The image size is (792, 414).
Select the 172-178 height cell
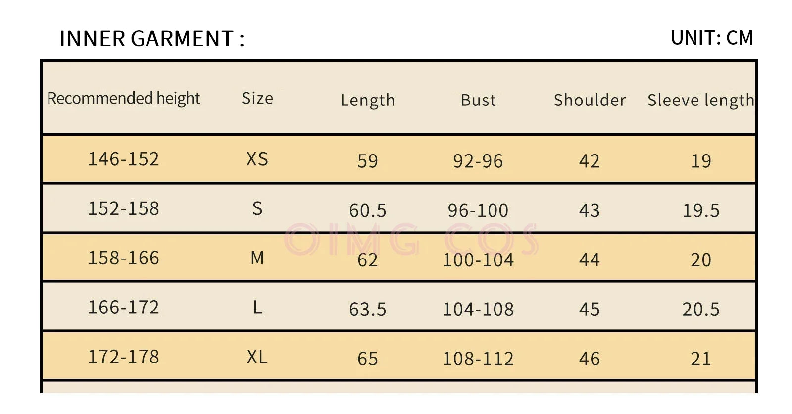(123, 357)
